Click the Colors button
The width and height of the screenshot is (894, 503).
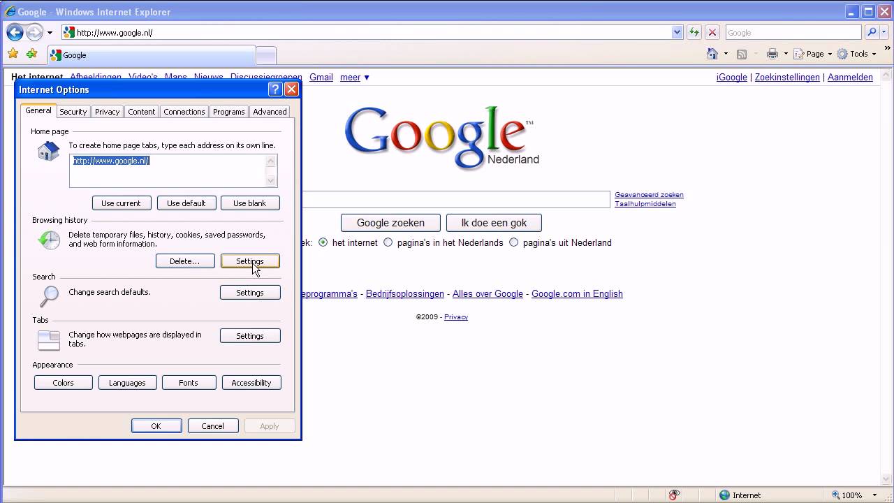click(x=64, y=383)
